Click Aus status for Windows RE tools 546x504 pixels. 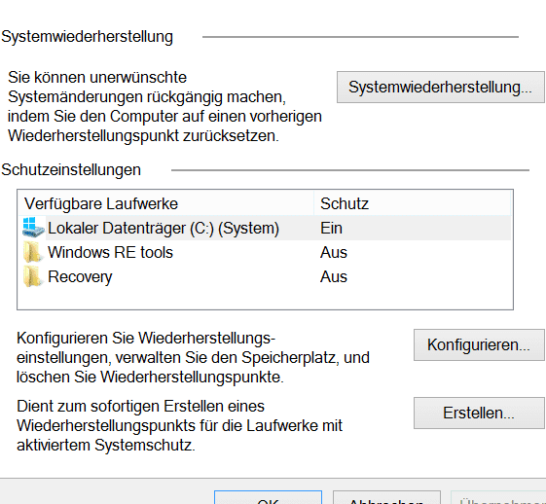tap(334, 252)
